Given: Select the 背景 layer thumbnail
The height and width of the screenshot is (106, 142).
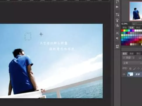Looking at the screenshot, I should pyautogui.click(x=130, y=74).
